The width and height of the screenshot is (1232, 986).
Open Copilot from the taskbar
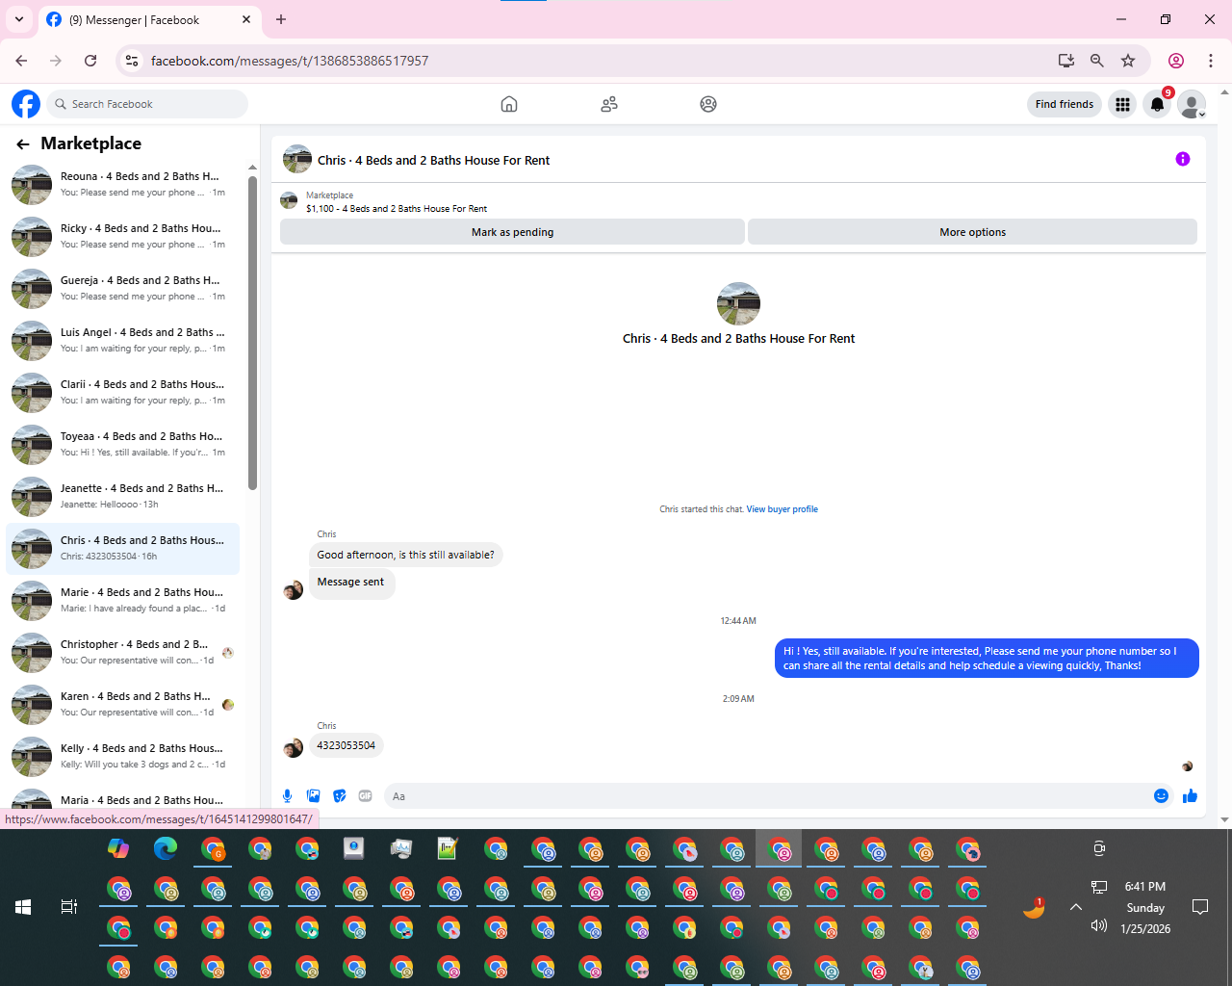[118, 848]
